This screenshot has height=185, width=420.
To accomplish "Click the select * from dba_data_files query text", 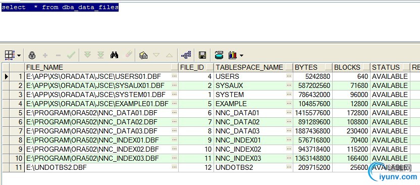I will [60, 7].
